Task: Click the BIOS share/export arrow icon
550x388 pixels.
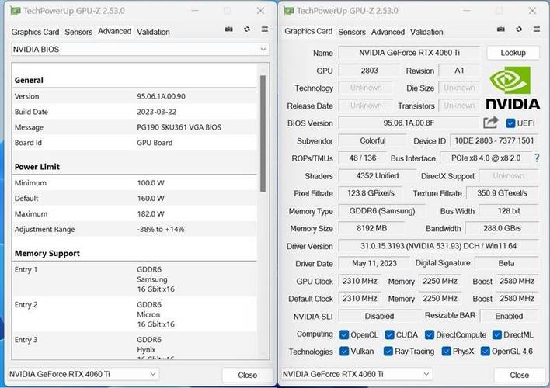Action: [x=490, y=123]
